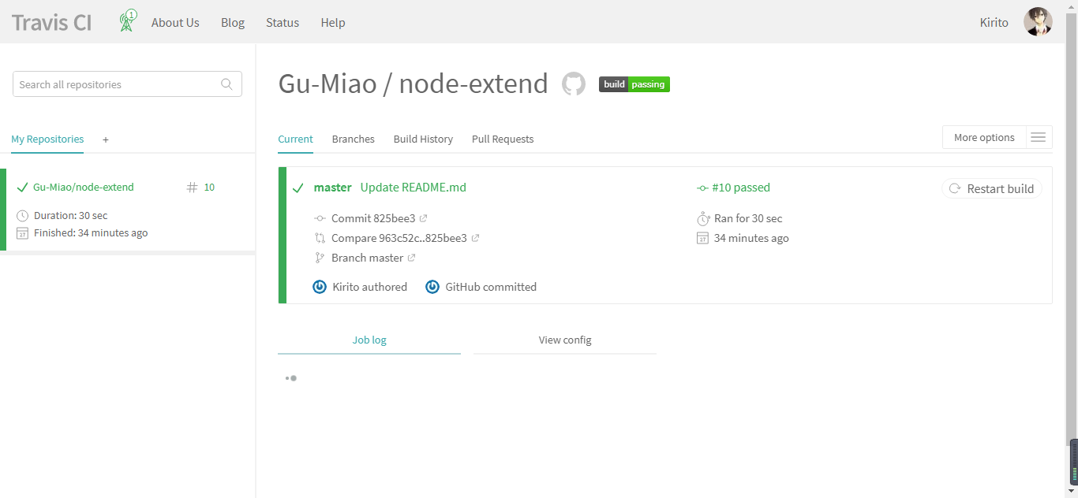Click the Finished calendar icon in sidebar

(22, 233)
